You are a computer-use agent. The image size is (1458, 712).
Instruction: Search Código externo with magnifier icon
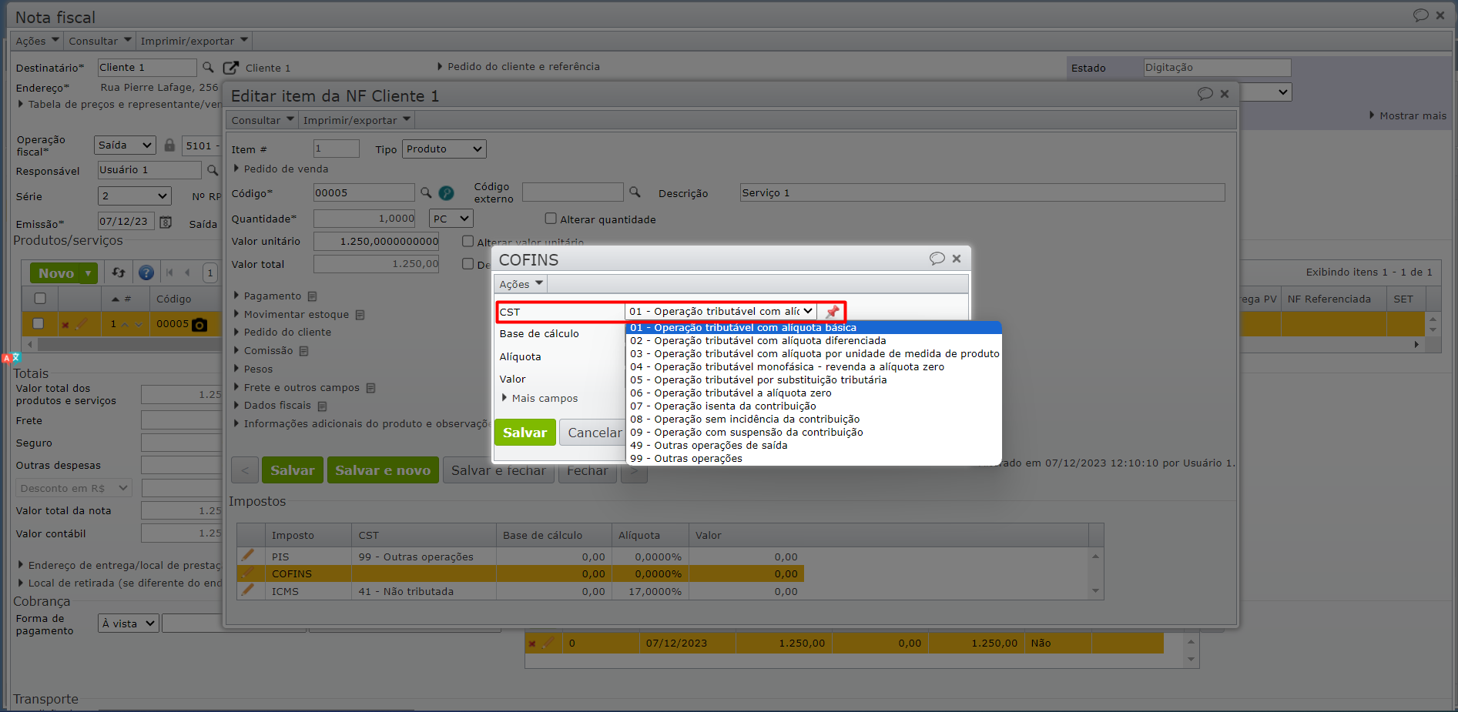[635, 192]
